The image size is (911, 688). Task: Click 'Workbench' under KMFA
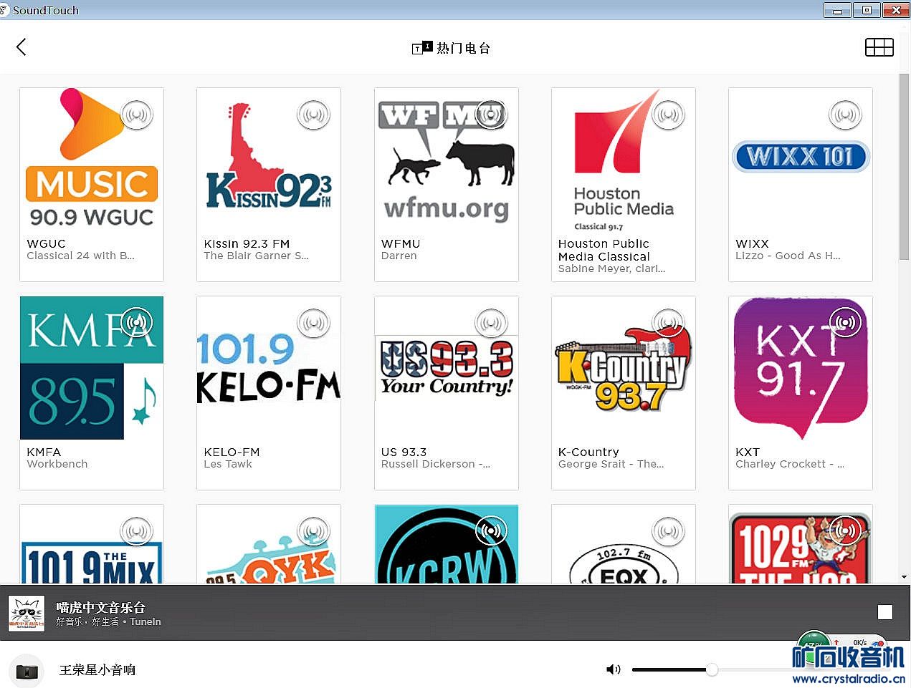(57, 464)
